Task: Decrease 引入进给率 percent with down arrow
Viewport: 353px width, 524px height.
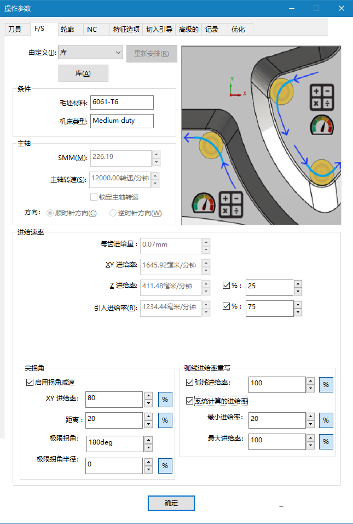Action: pyautogui.click(x=298, y=313)
